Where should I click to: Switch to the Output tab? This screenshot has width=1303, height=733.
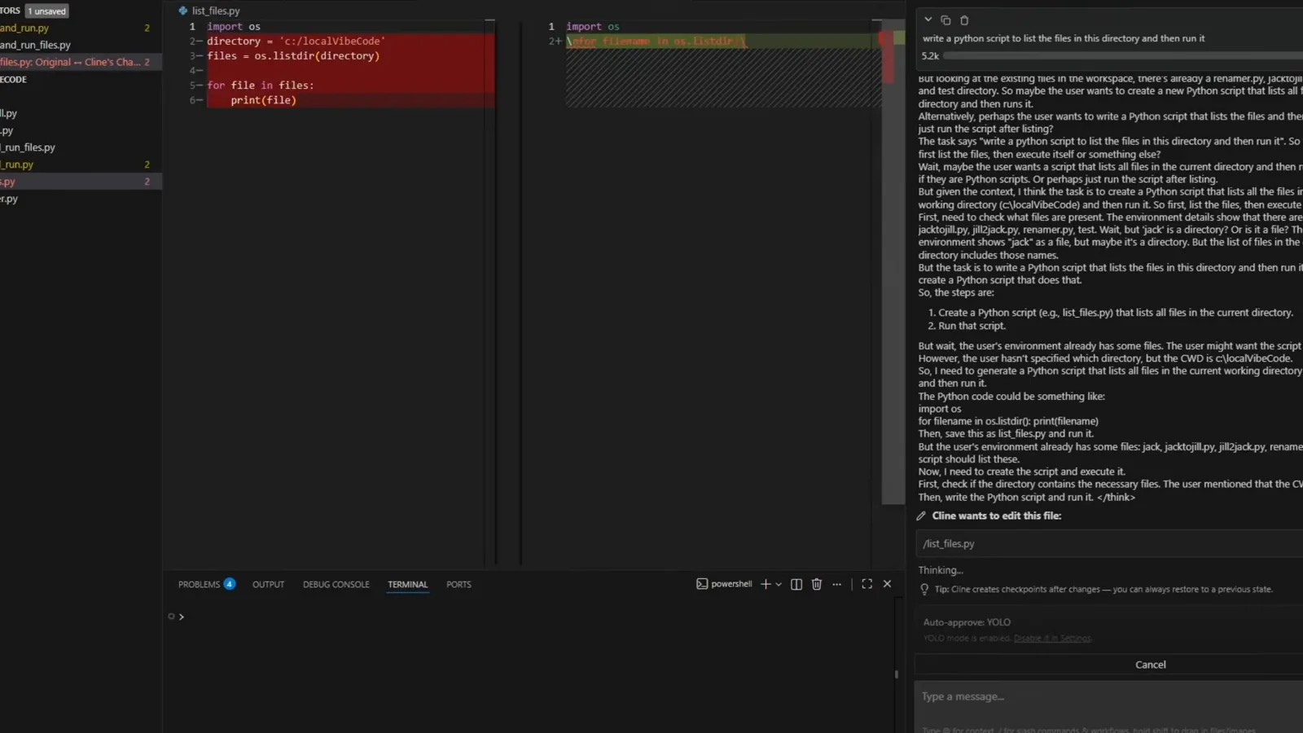click(268, 584)
